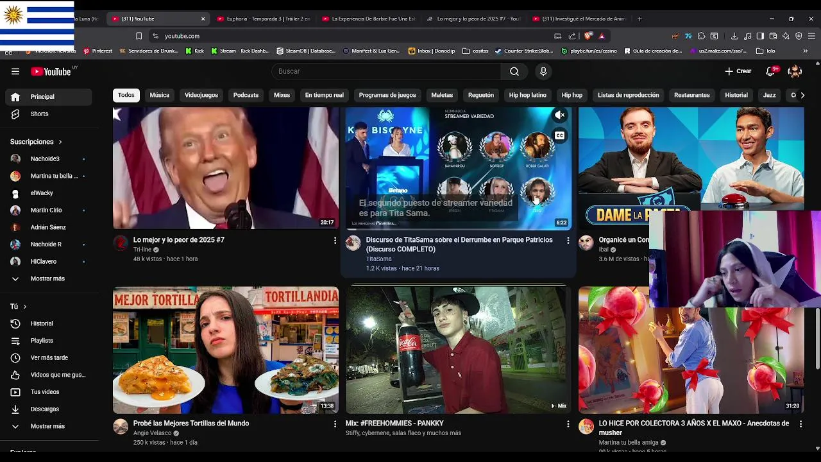
Task: Open Pinterest bookmark in bookmarks bar
Action: tap(97, 51)
